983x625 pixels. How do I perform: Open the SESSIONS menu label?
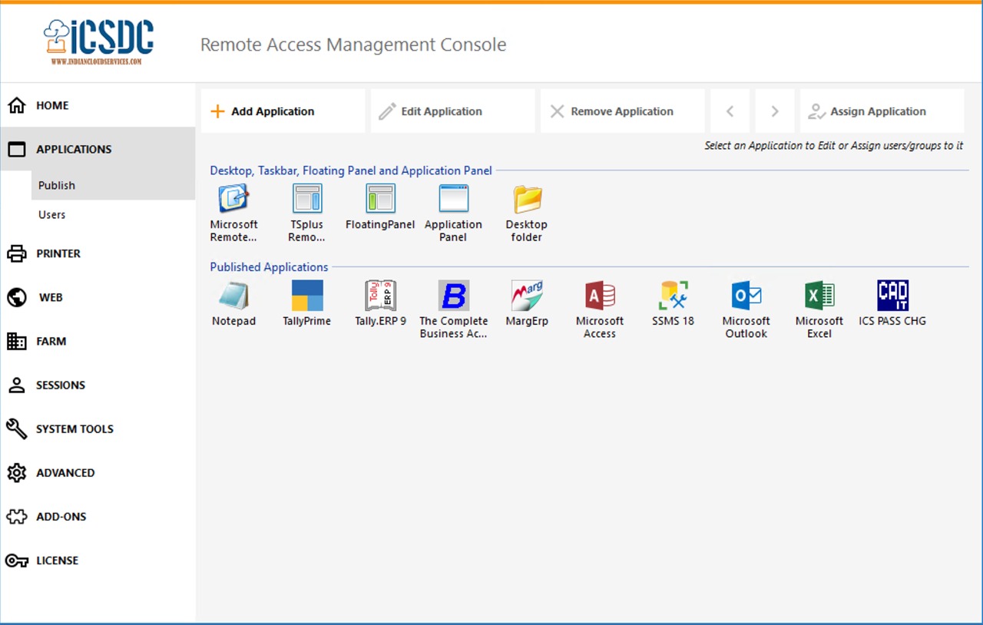click(61, 385)
